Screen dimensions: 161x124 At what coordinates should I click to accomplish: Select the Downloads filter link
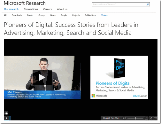click(x=17, y=15)
